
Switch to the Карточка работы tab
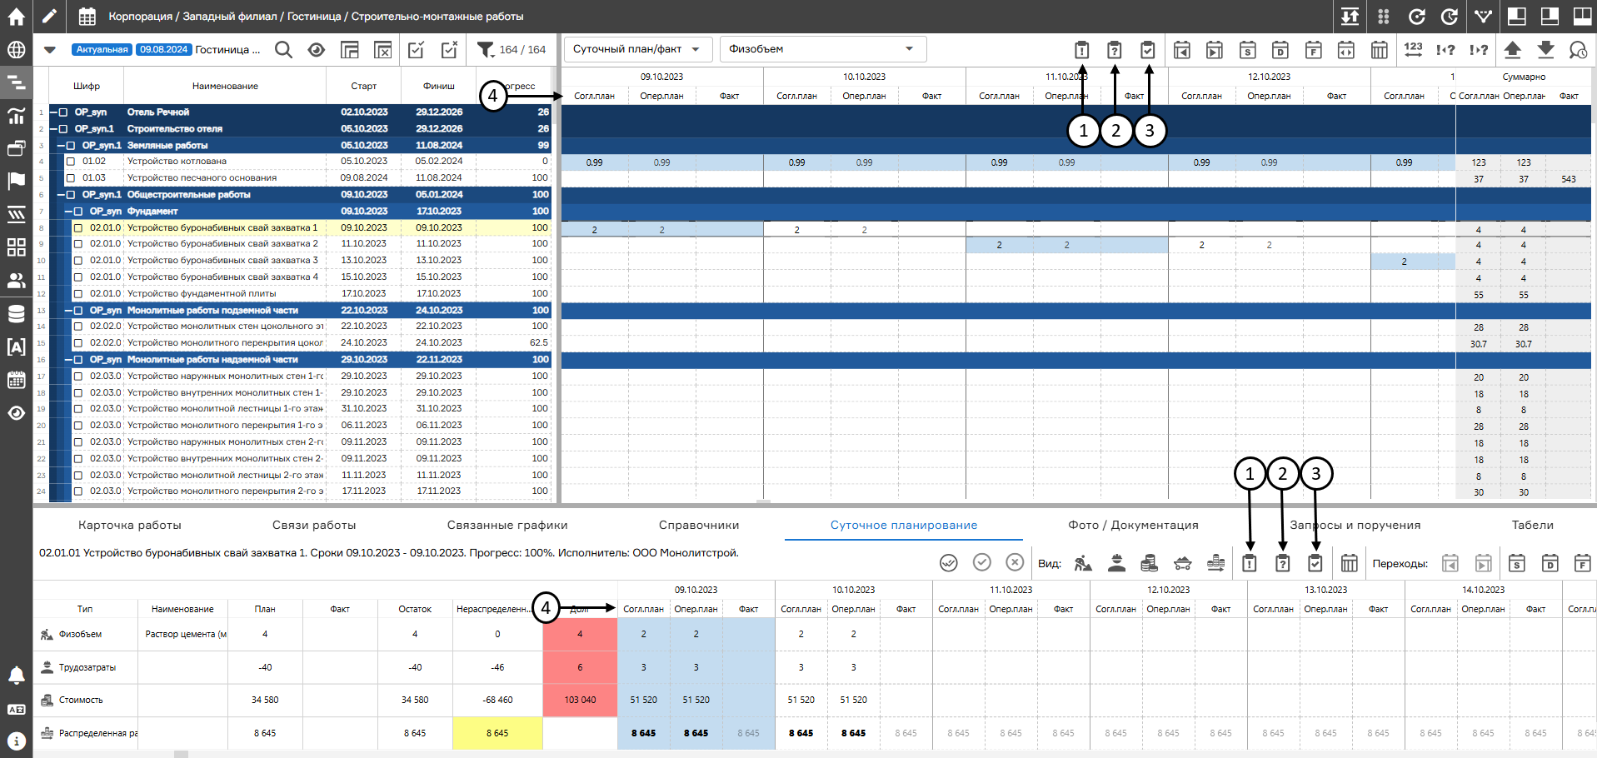click(130, 526)
